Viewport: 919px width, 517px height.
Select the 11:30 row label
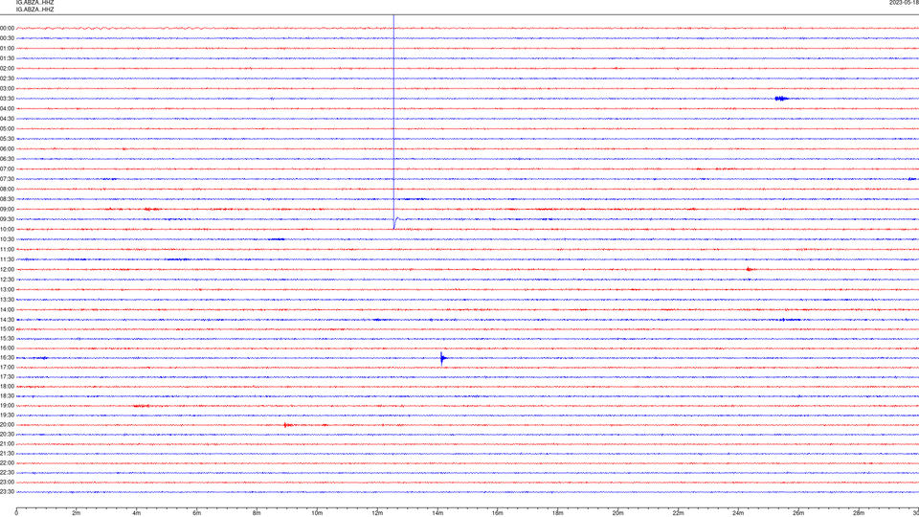[7, 259]
